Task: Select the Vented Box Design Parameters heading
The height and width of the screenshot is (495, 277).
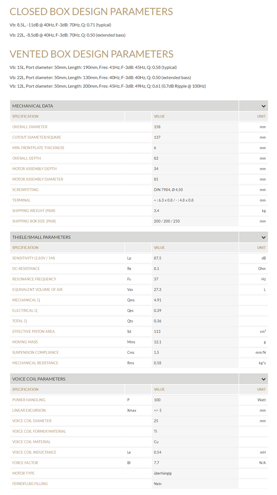Action: [91, 54]
